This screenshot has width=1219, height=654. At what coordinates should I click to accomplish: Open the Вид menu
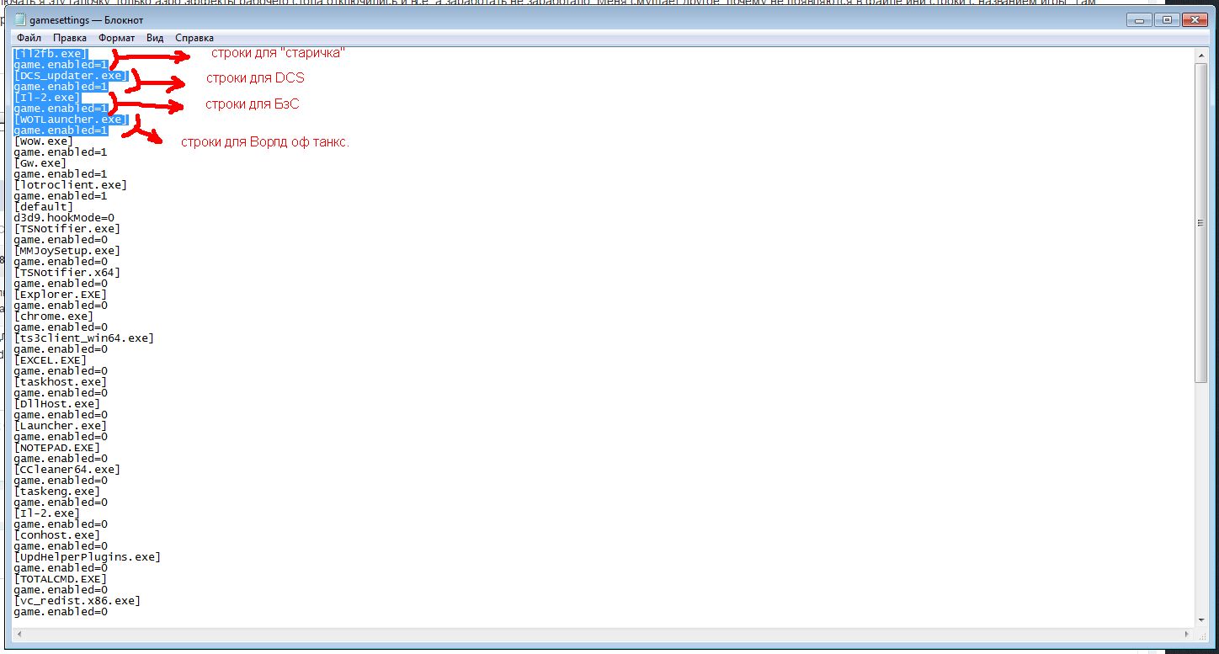point(155,38)
